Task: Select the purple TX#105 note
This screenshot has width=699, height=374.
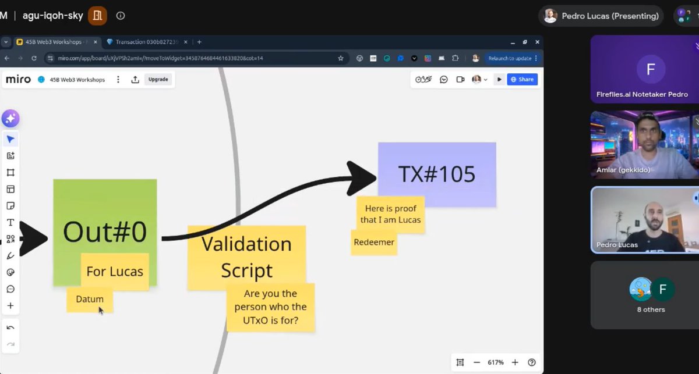Action: pos(437,174)
